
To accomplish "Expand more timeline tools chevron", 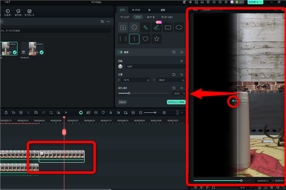I will coord(66,113).
